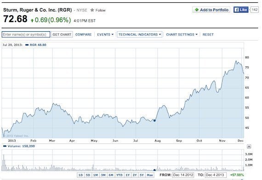Click the green up-arrow price change icon
262x180 pixels.
[x=32, y=20]
